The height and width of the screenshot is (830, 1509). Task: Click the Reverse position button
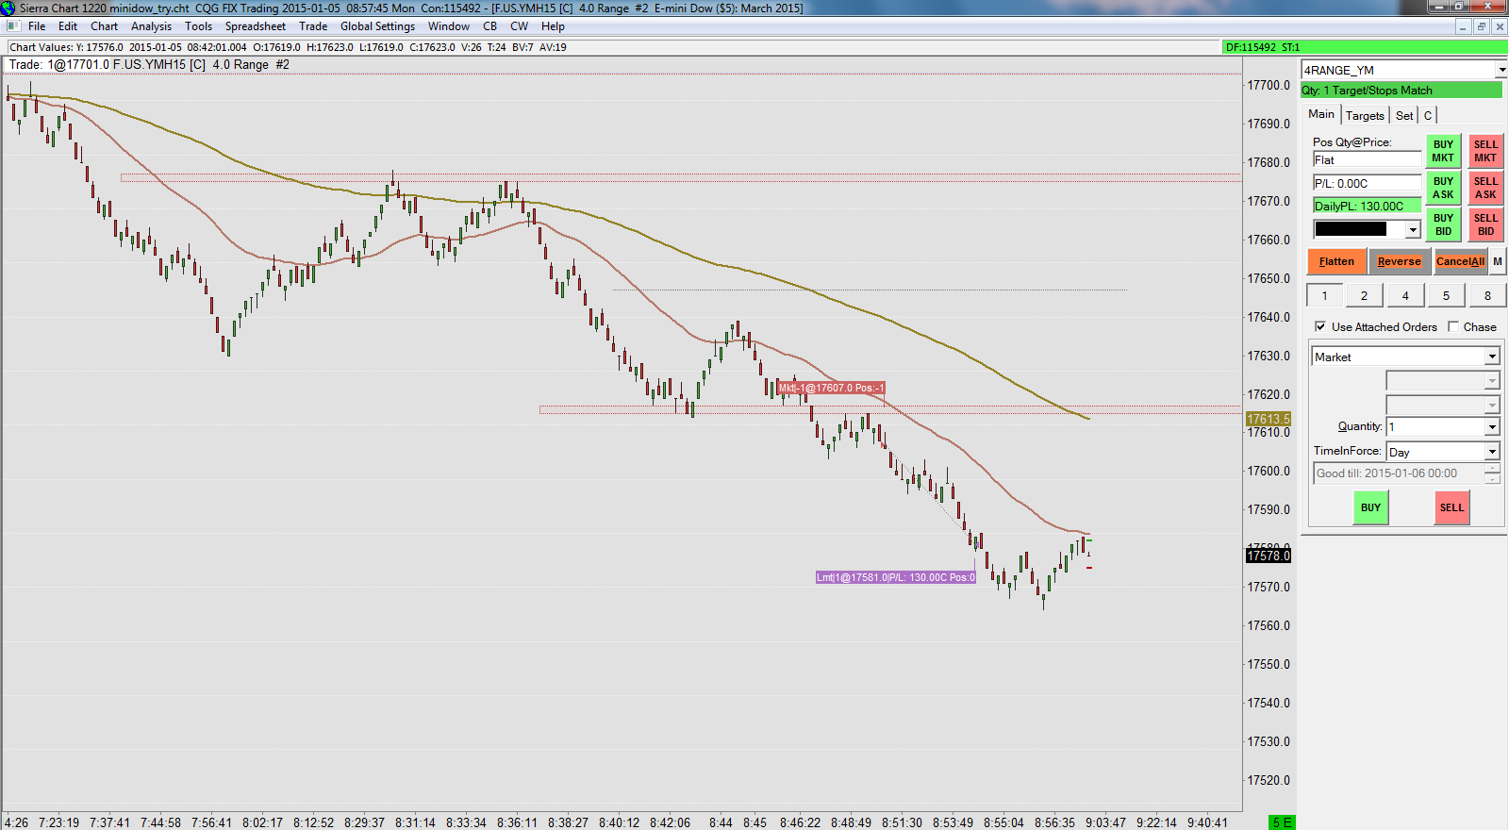1399,261
